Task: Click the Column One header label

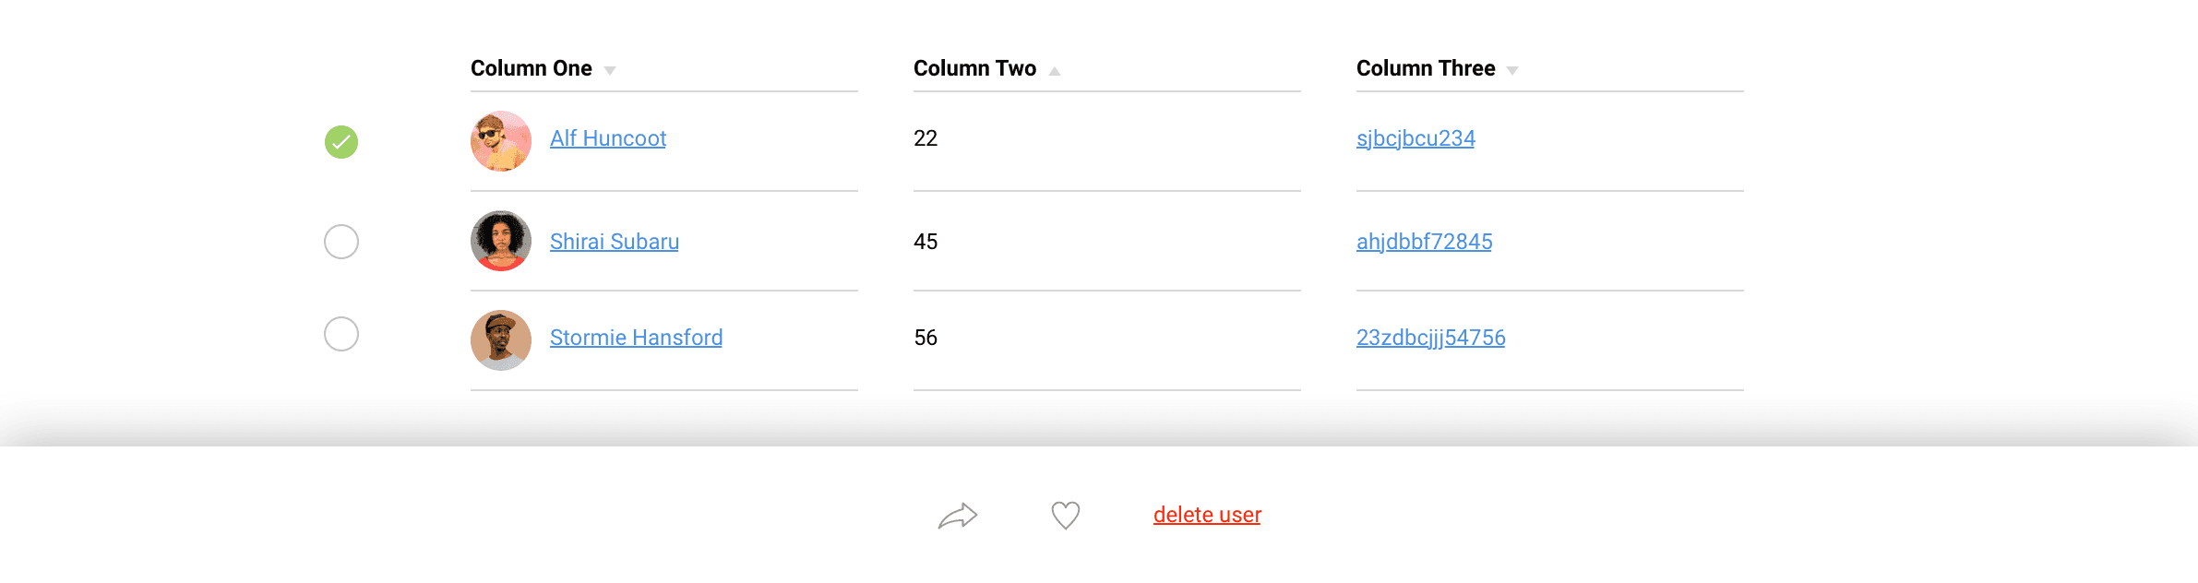Action: (x=532, y=68)
